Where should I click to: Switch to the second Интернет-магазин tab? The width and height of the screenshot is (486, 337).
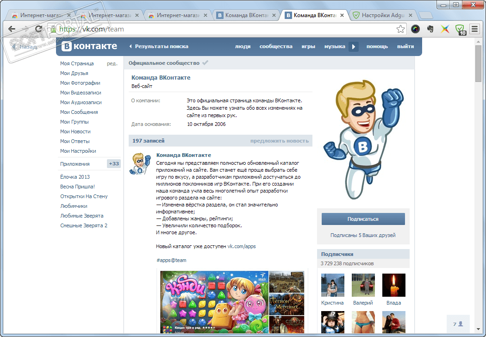coord(109,15)
